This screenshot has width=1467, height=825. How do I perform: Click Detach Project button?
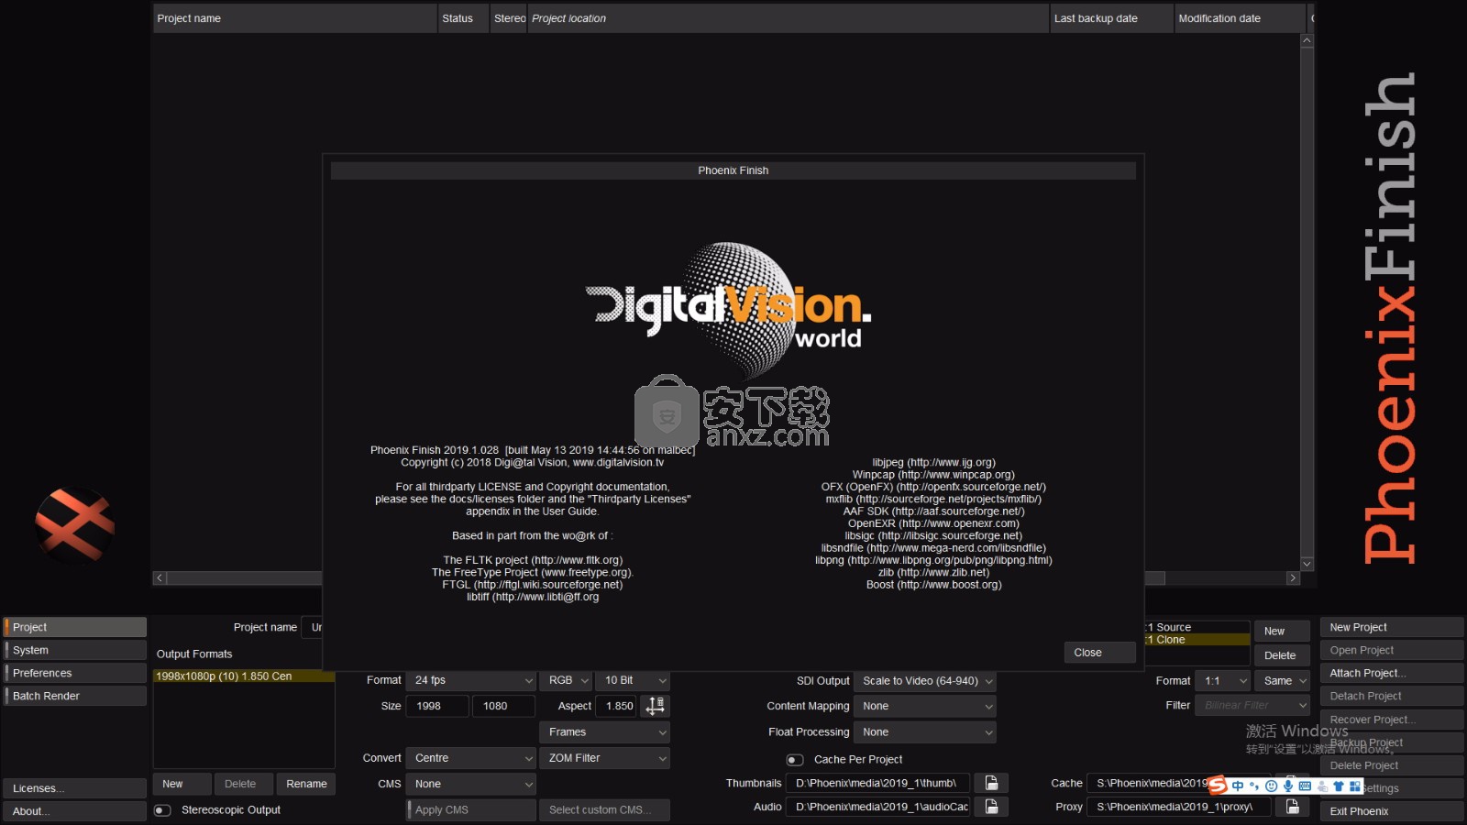[x=1392, y=696]
